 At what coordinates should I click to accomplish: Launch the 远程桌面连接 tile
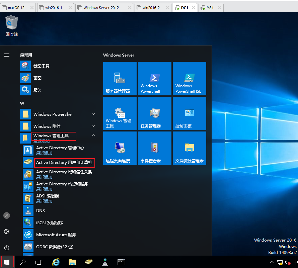point(120,148)
